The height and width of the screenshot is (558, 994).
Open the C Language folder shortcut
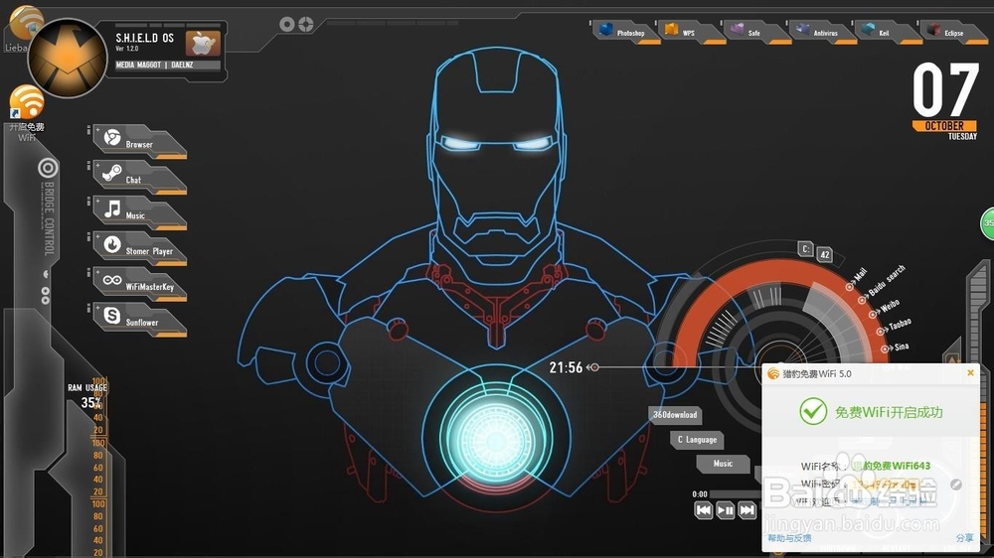(x=697, y=440)
